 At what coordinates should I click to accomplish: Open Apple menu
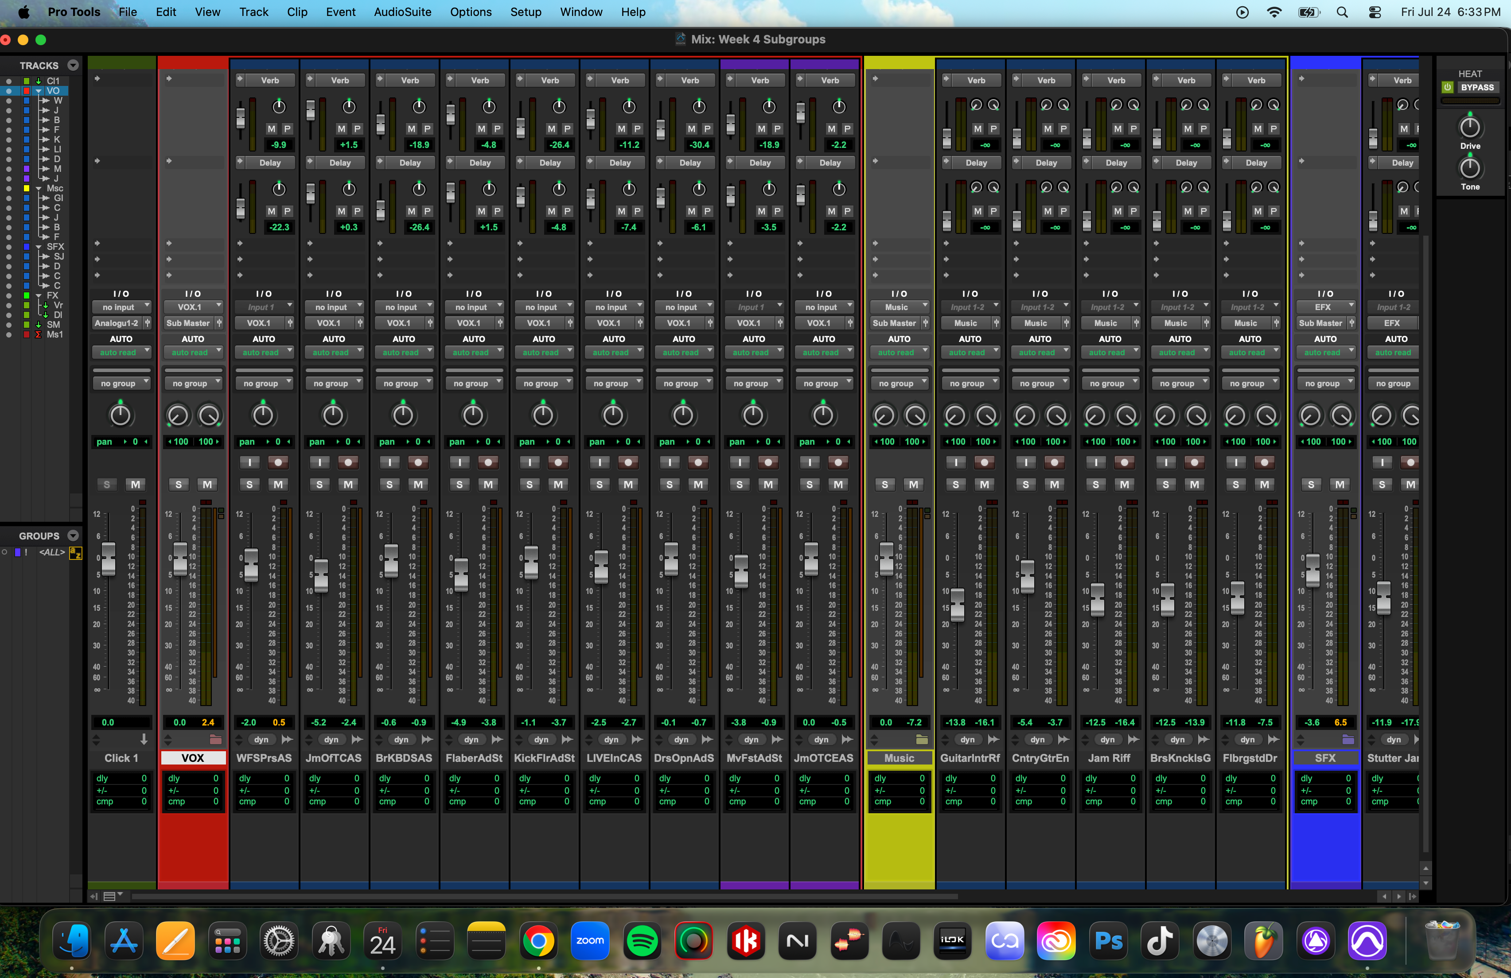pyautogui.click(x=23, y=12)
